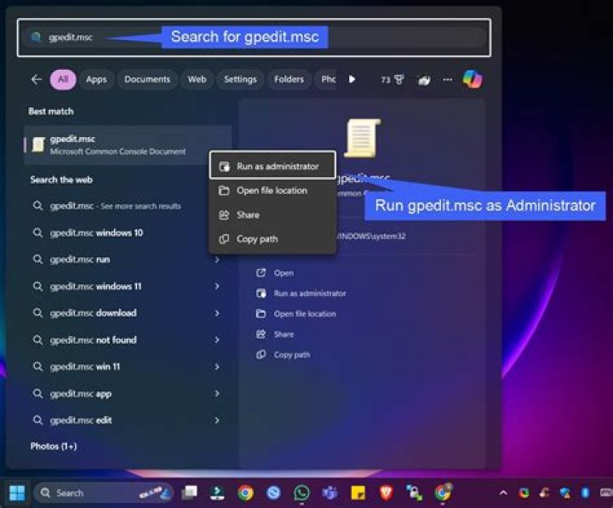
Task: Launch Copilot from the search panel
Action: pos(473,79)
